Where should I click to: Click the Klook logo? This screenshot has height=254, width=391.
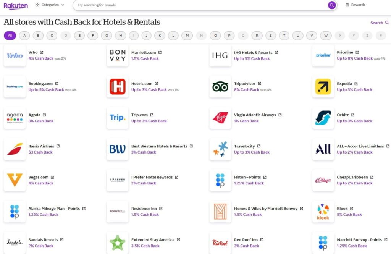pos(323,211)
